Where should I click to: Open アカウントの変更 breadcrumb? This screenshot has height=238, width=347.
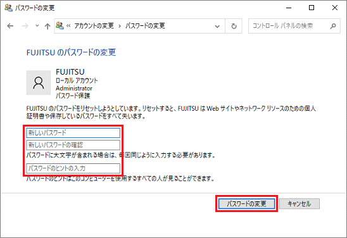click(94, 26)
